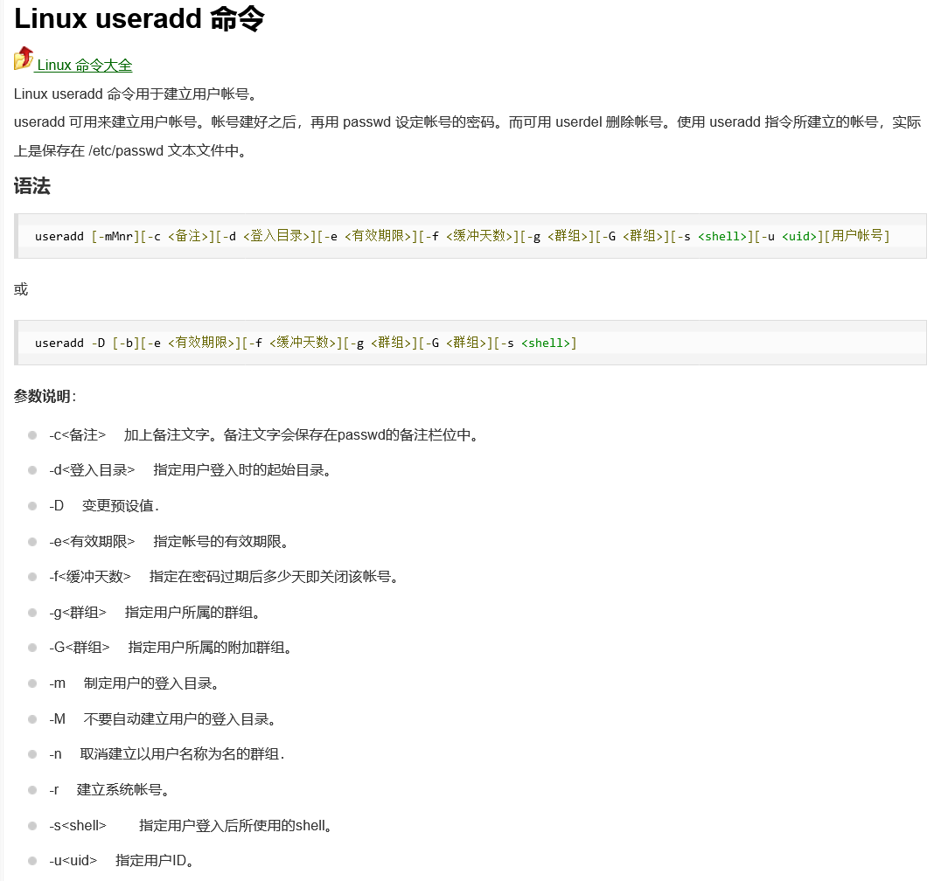934x881 pixels.
Task: Click the Linux useradd 命令 page title
Action: (x=139, y=18)
